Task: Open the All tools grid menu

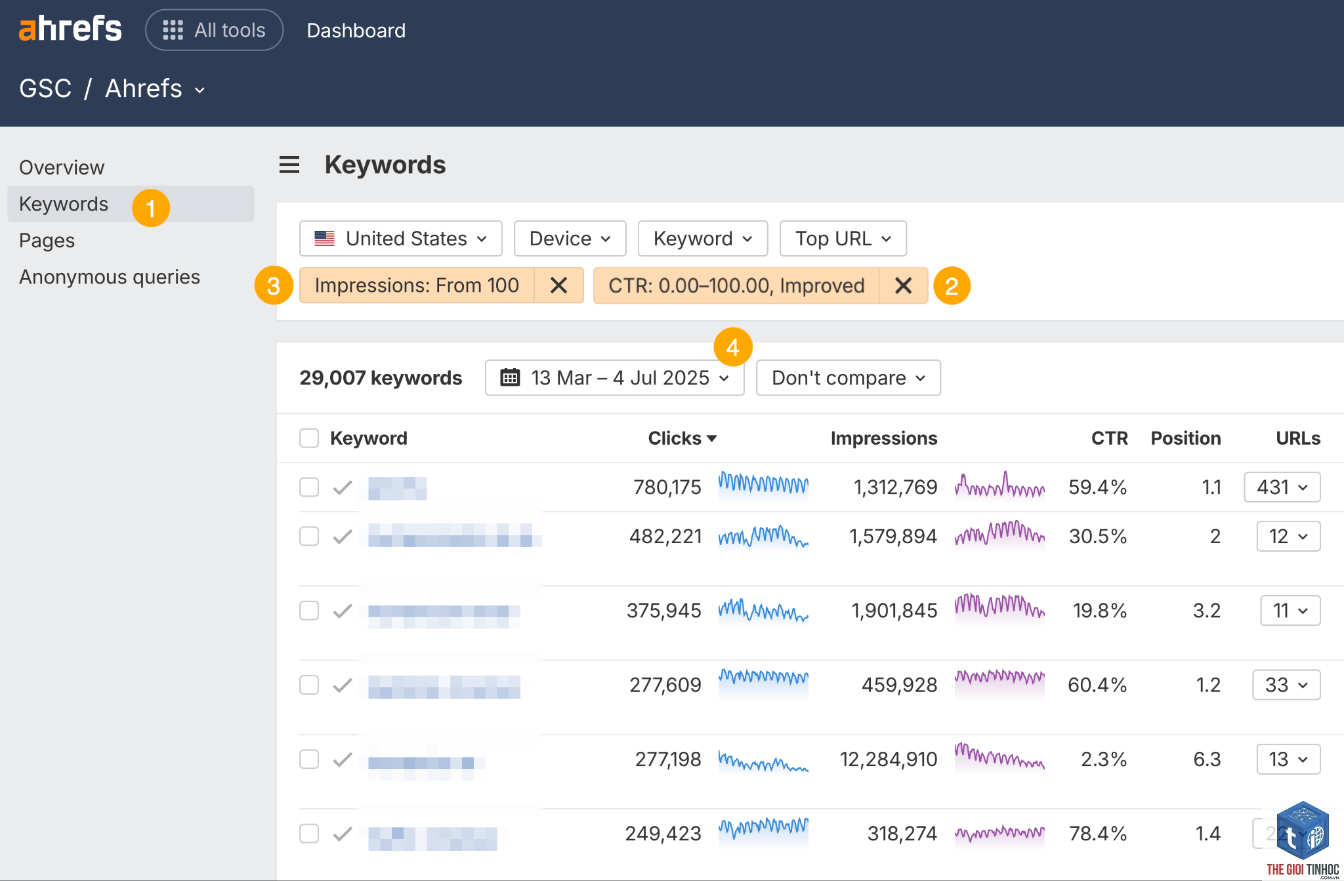Action: click(x=214, y=30)
